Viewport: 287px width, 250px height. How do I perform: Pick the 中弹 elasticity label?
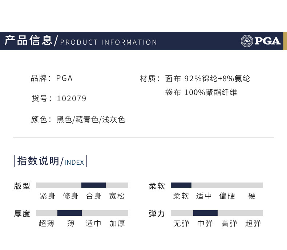click(x=205, y=224)
